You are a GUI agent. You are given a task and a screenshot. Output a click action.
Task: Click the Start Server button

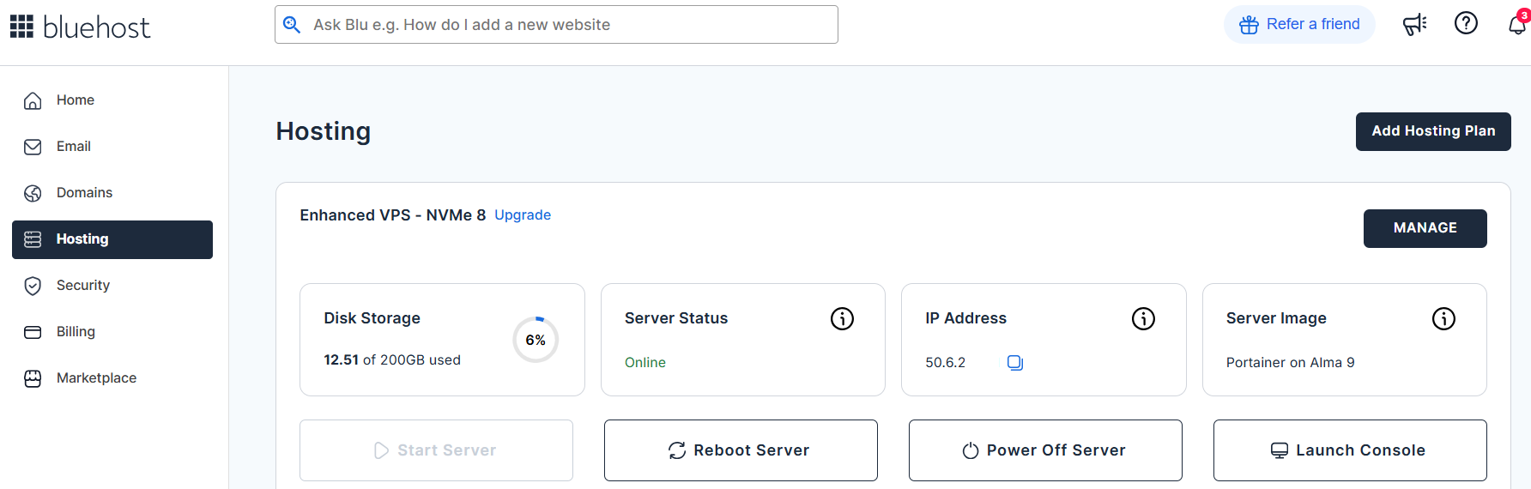click(436, 450)
